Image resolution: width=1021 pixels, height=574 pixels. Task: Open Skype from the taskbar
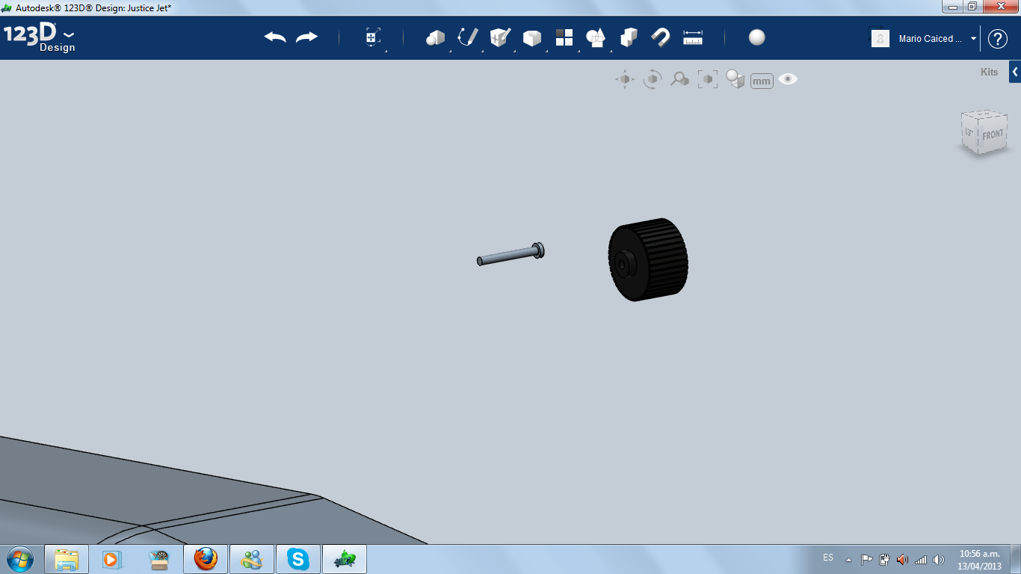point(298,559)
